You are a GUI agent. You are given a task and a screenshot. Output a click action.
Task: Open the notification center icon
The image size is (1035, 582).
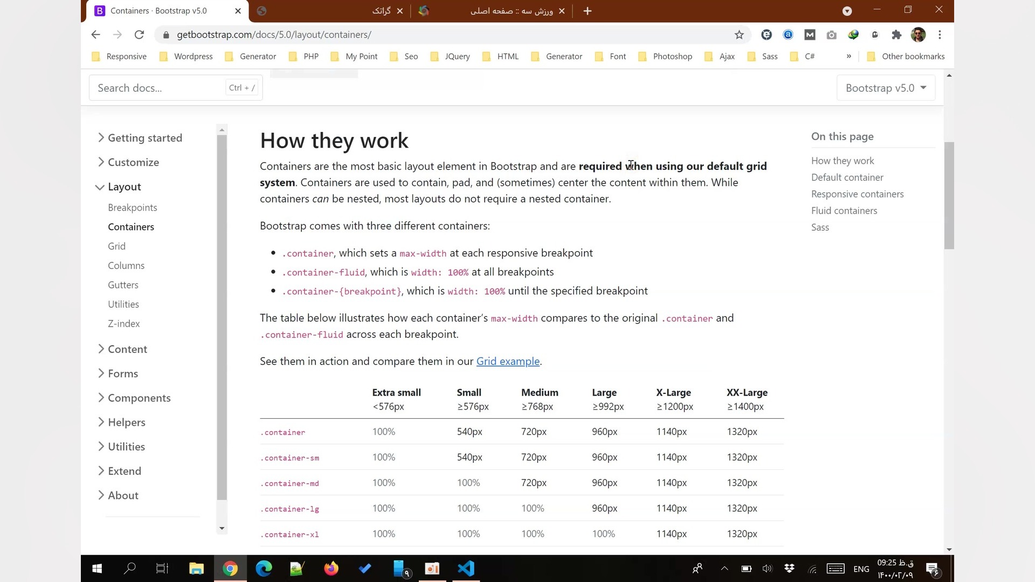(x=932, y=569)
